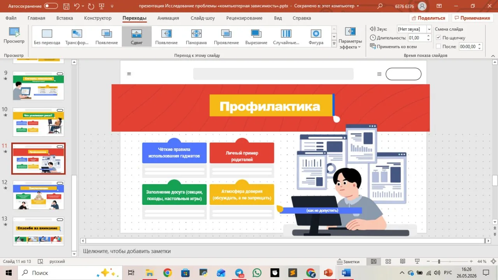Open Windows Start menu

(x=9, y=273)
